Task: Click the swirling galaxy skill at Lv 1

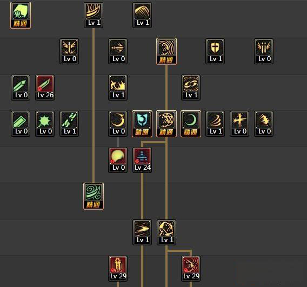Action: (191, 88)
